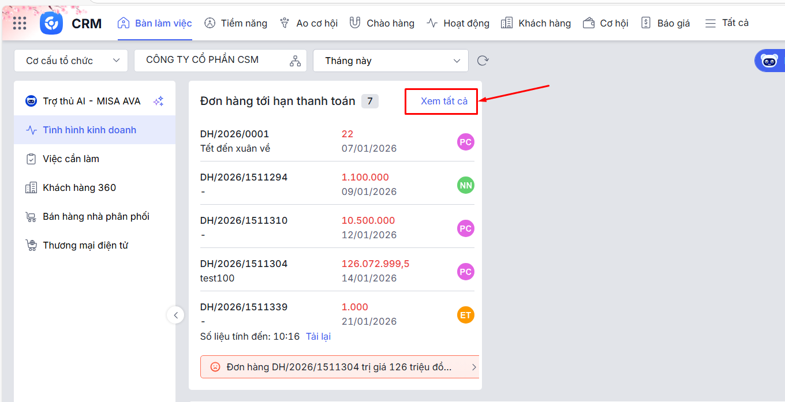Open the Tất cả menu

point(727,23)
